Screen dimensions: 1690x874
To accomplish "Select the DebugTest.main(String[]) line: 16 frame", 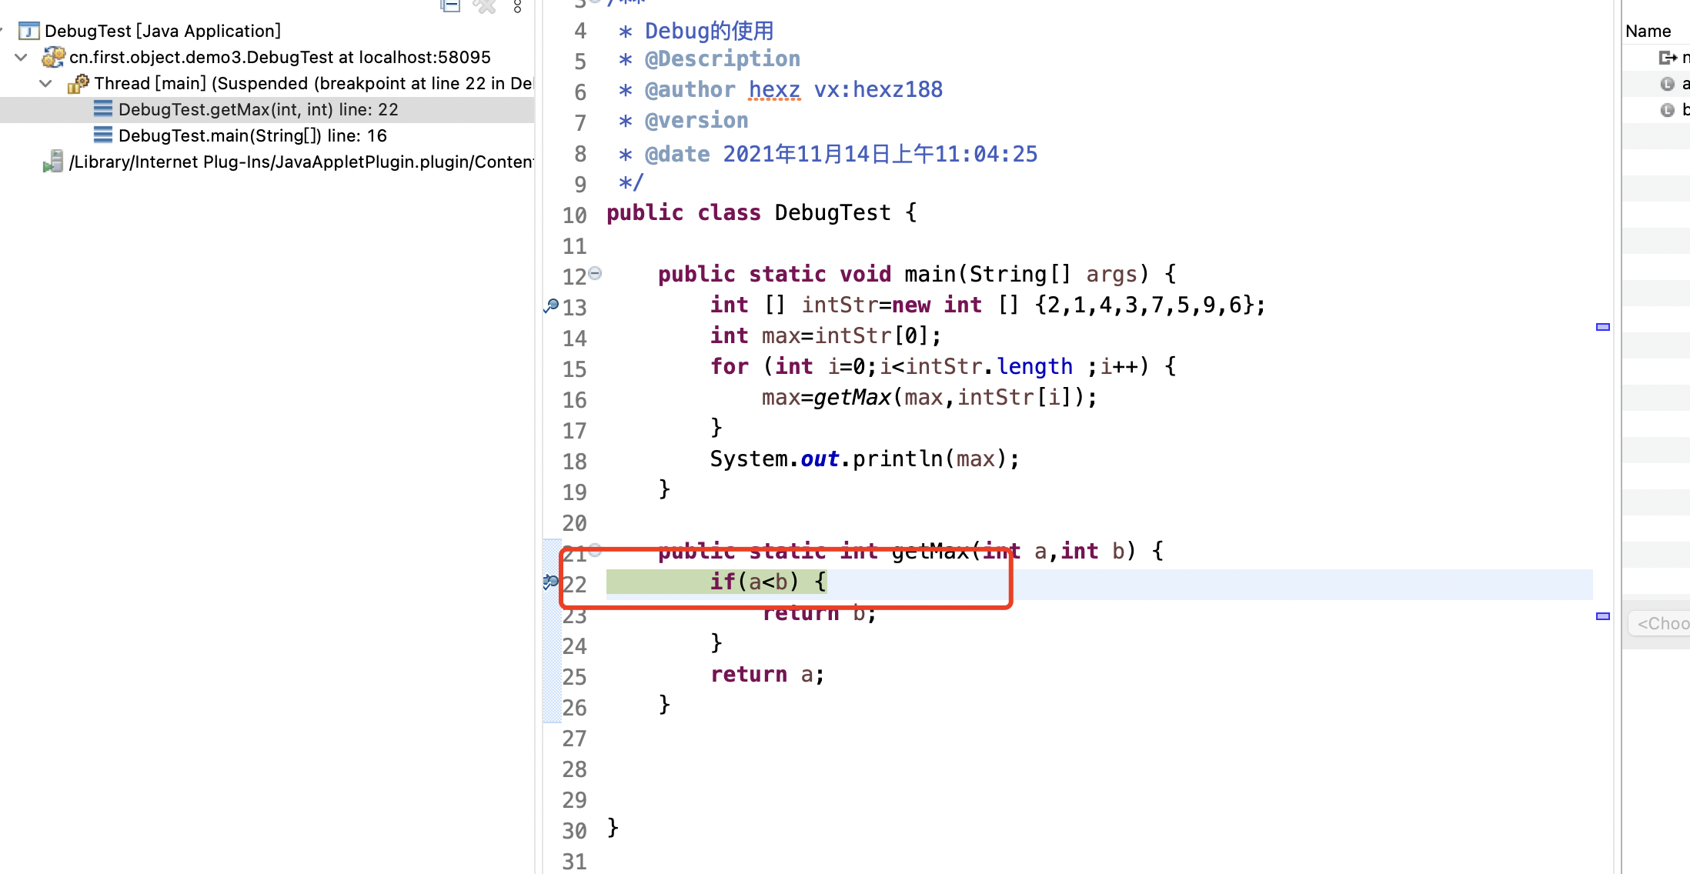I will pos(252,135).
